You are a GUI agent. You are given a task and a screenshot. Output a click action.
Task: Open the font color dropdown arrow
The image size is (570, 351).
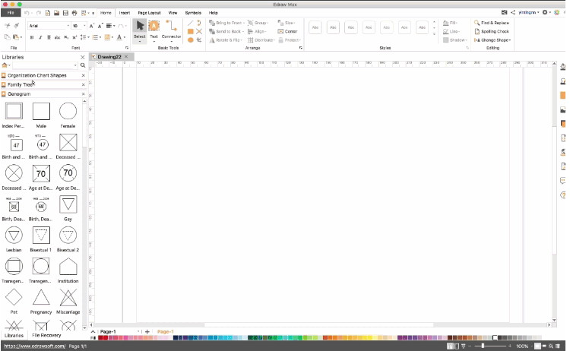[x=125, y=37]
